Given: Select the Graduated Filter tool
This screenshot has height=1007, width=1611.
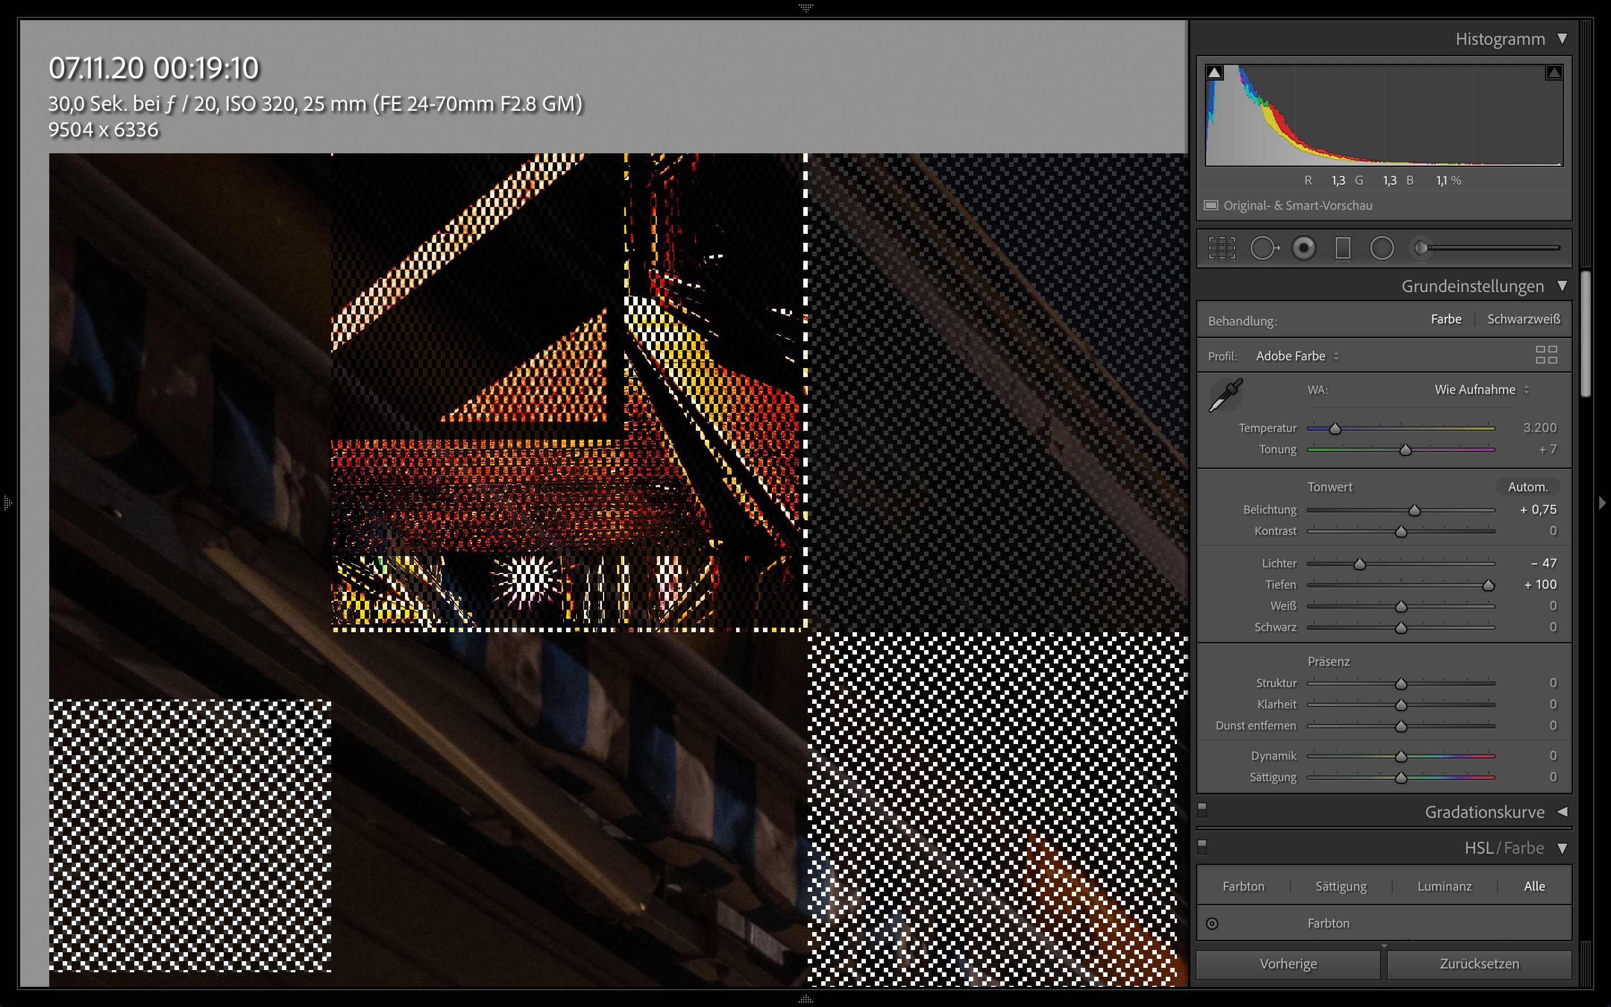Looking at the screenshot, I should point(1342,248).
